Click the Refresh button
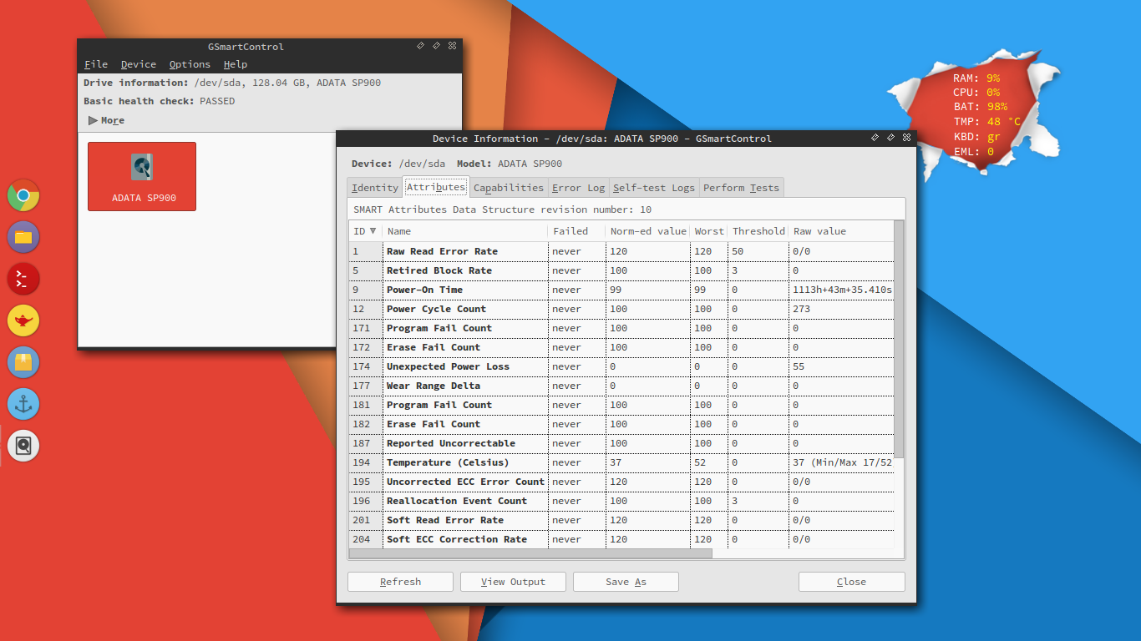This screenshot has height=641, width=1141. point(400,582)
